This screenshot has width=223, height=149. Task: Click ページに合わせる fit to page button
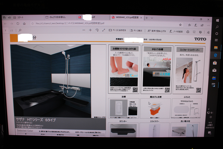(117, 30)
